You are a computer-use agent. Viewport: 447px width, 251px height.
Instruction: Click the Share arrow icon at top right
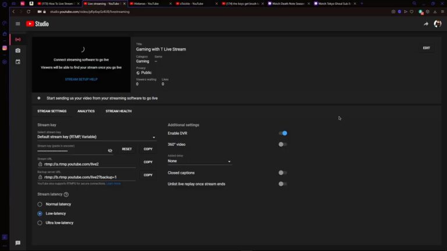pos(426,24)
